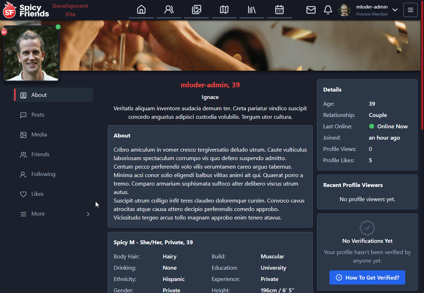Click the Spicy Friends logo

tap(26, 10)
